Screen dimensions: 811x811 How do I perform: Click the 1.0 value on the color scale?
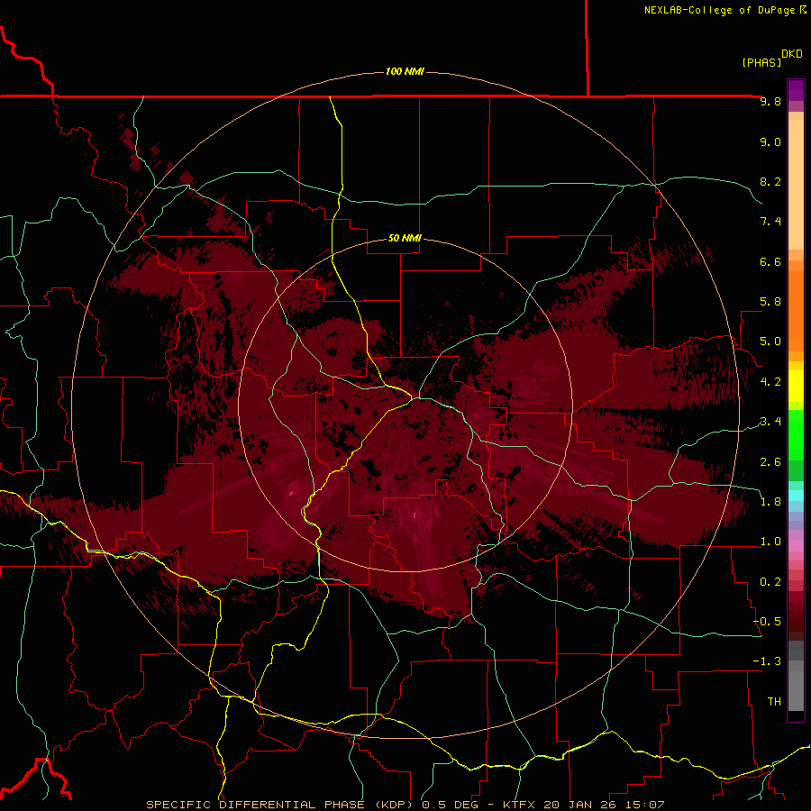770,542
